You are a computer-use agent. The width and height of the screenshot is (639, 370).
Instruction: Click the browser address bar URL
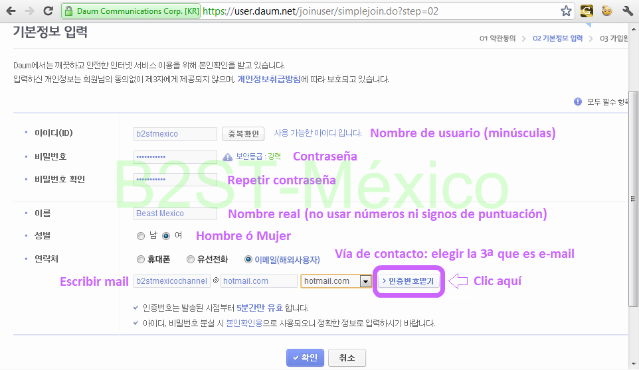320,11
